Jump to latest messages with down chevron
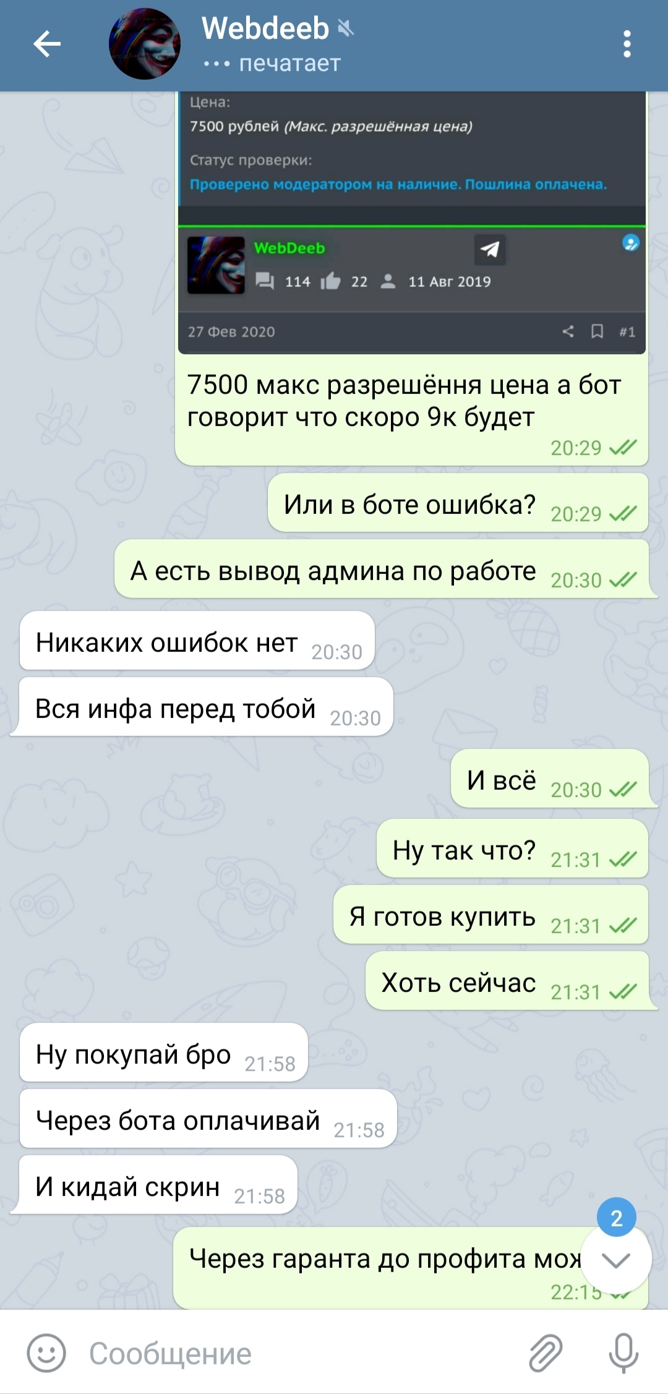The height and width of the screenshot is (1394, 668). 616,1259
